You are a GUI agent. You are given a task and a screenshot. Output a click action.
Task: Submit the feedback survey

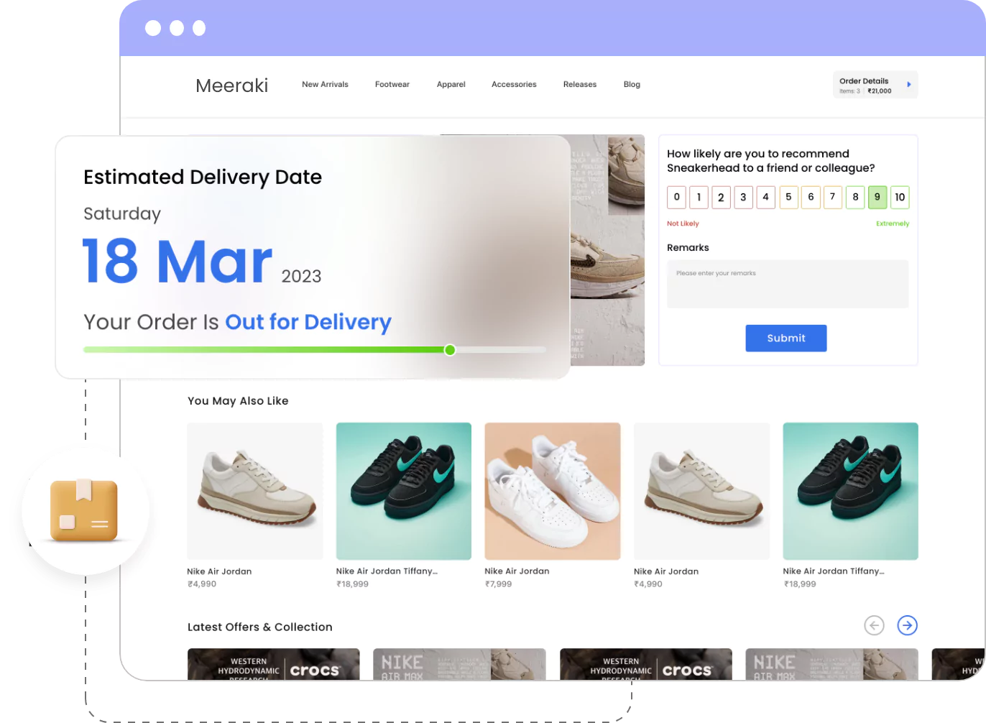786,338
